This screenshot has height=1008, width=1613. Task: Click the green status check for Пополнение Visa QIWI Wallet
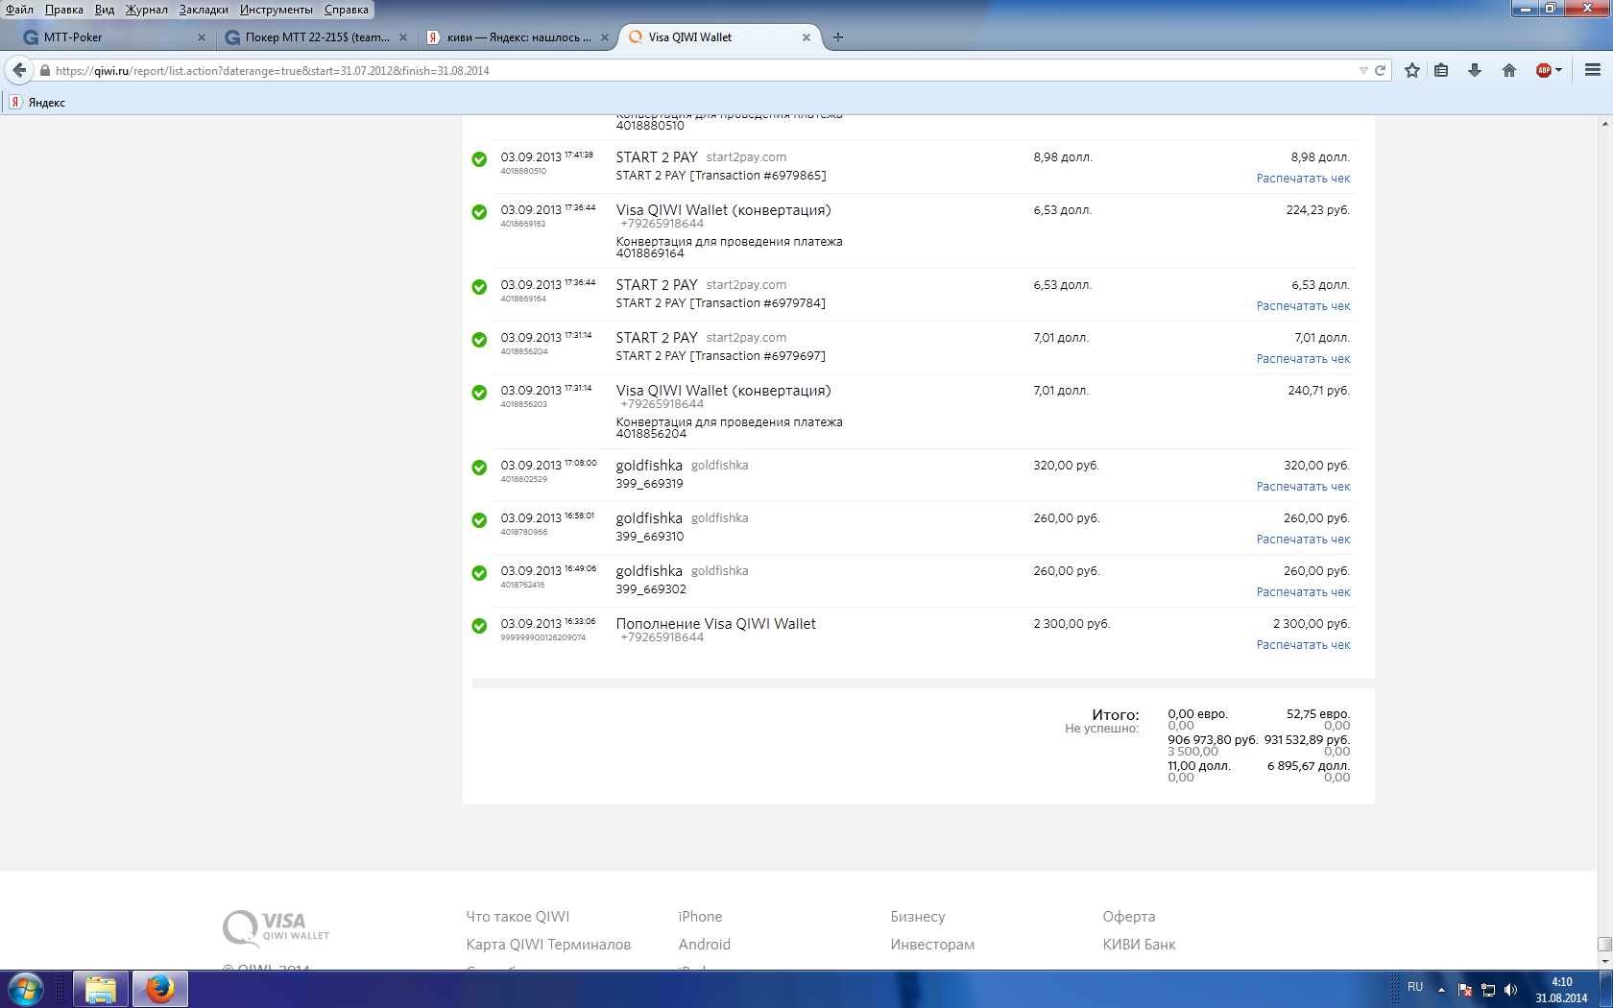click(479, 626)
